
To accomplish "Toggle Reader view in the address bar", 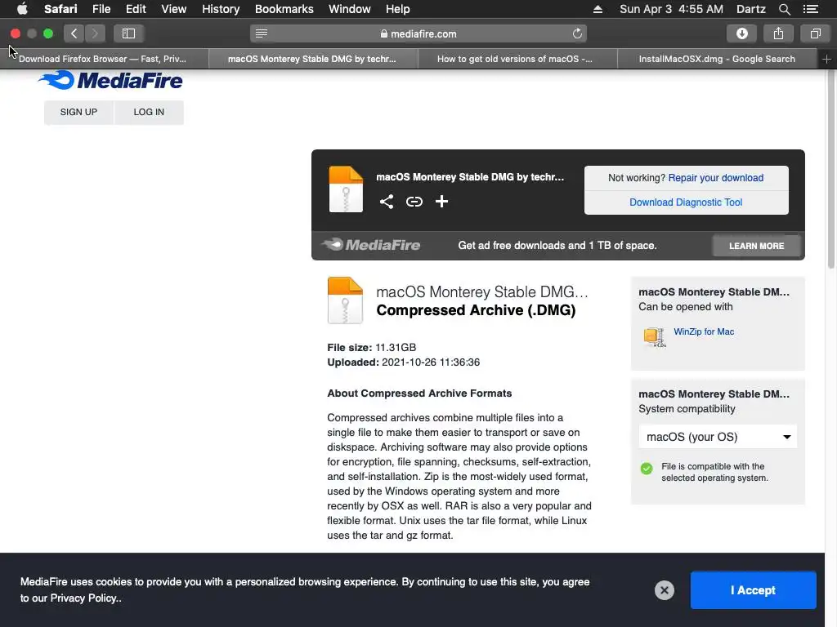I will (262, 33).
